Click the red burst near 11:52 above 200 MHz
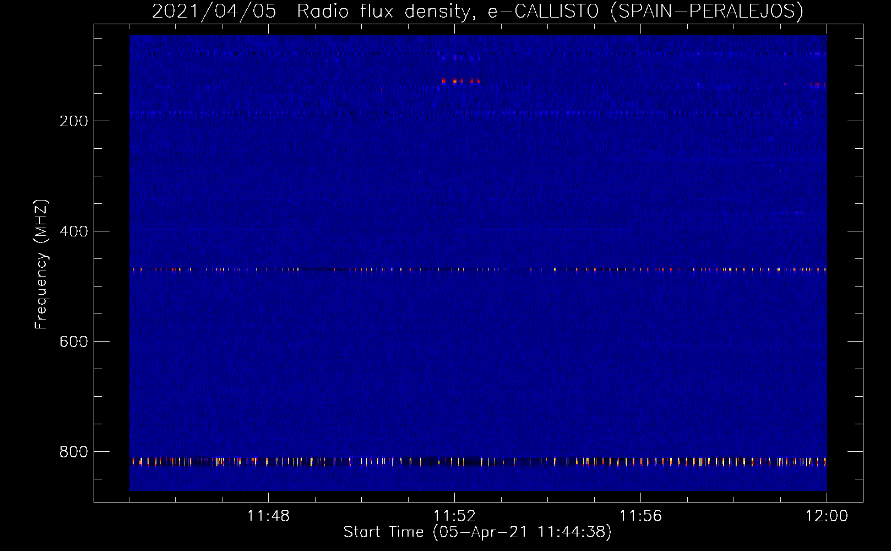This screenshot has height=551, width=891. (x=461, y=81)
